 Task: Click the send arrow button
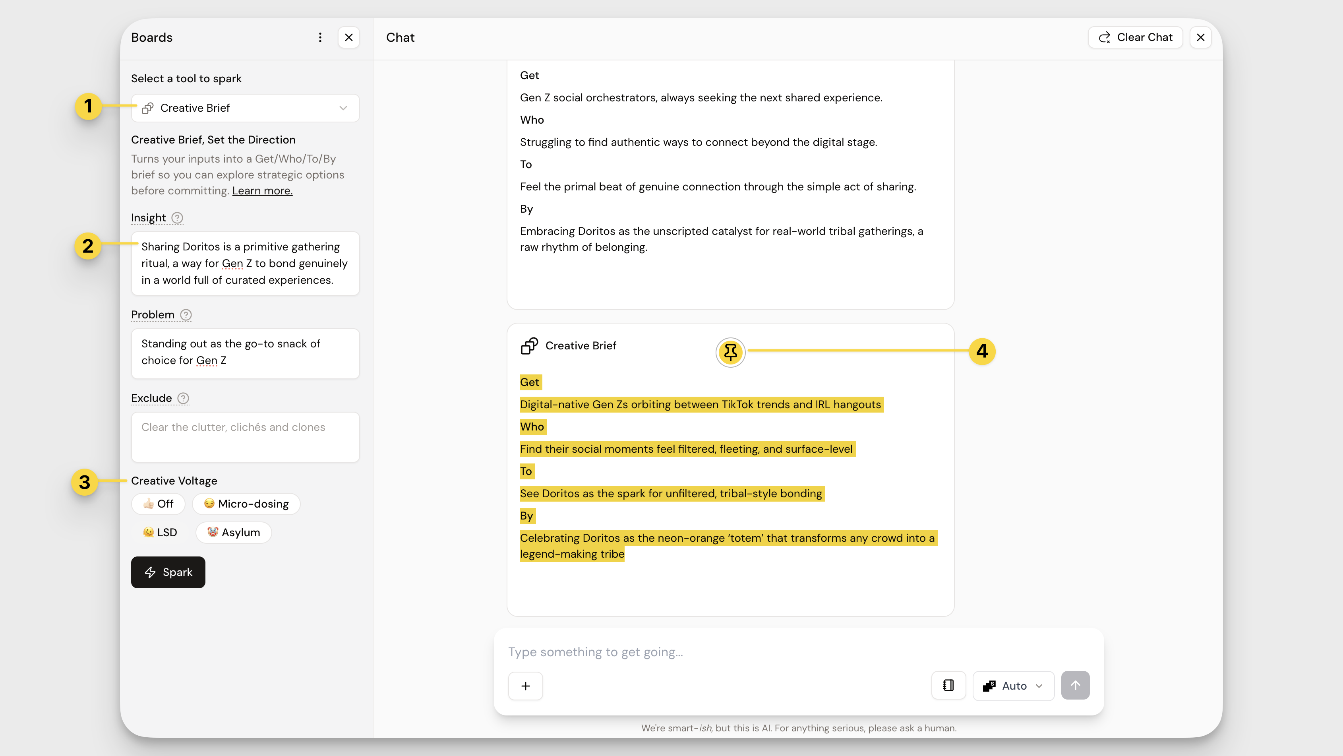[1075, 685]
